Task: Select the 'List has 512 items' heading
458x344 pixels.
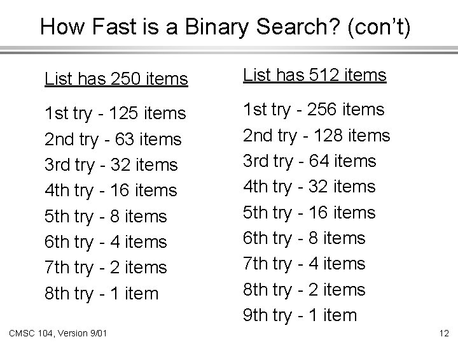Action: [315, 76]
